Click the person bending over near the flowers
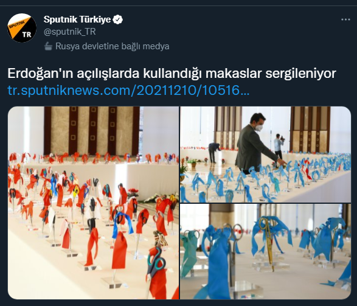The height and width of the screenshot is (306, 357). point(215,152)
